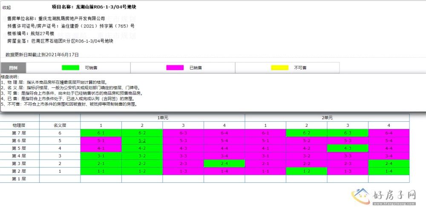Viewport: 426px width, 207px height.
Task: Click sold room 5-1 in 2单元
Action: click(x=265, y=141)
